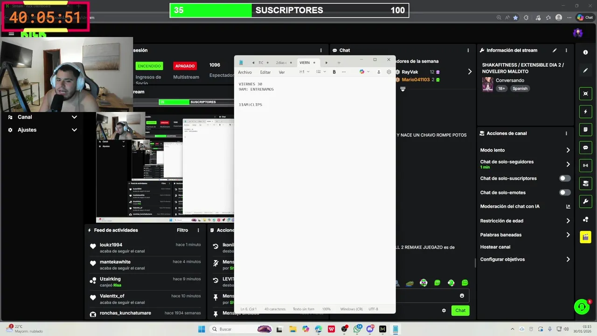Open more formatting options (three dots) in Notepad
Image resolution: width=597 pixels, height=336 pixels.
pos(344,72)
